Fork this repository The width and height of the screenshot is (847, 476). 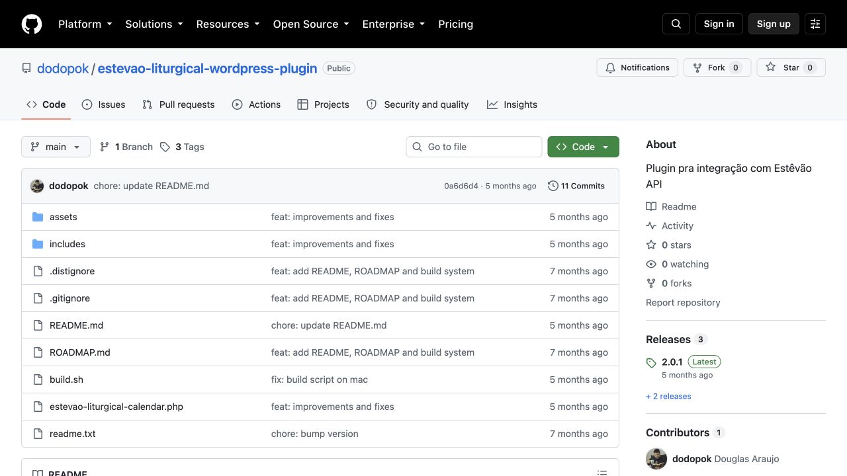[717, 67]
